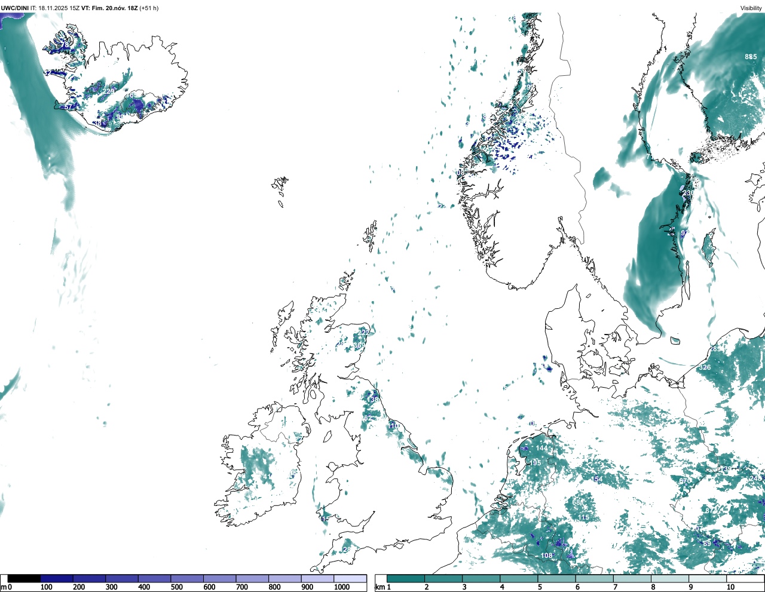Viewport: 765px width, 592px height.
Task: Click the 500–600 m legend swatch
Action: [187, 578]
